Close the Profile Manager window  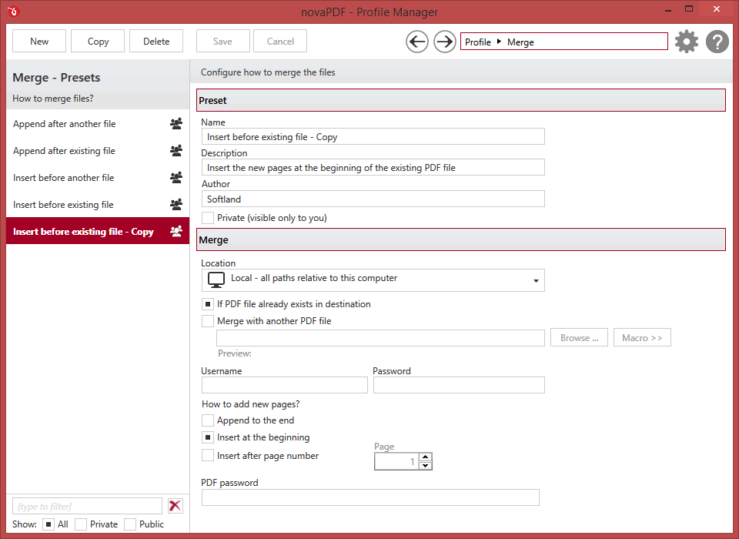[717, 9]
